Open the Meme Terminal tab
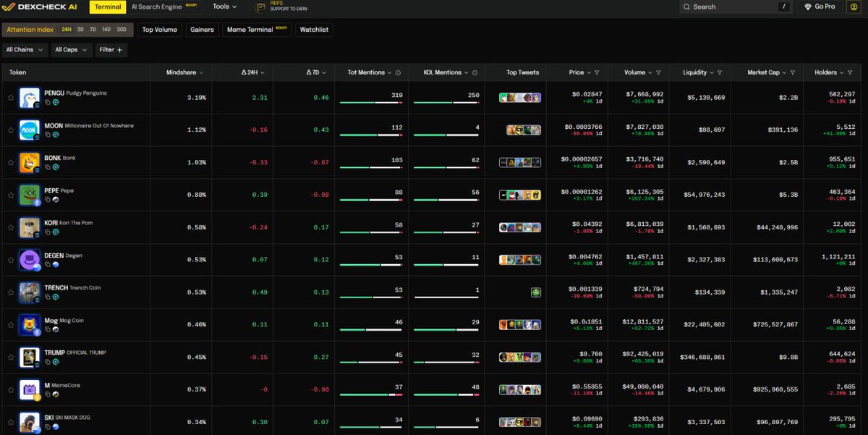This screenshot has height=435, width=868. (257, 30)
